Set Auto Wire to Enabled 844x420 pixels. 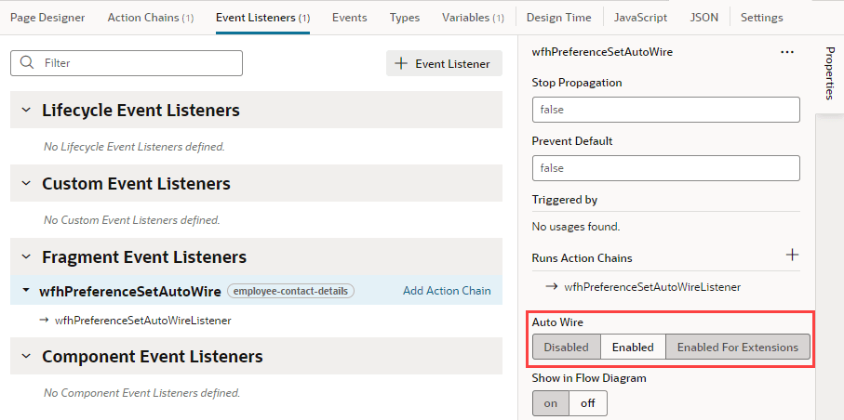pos(633,347)
